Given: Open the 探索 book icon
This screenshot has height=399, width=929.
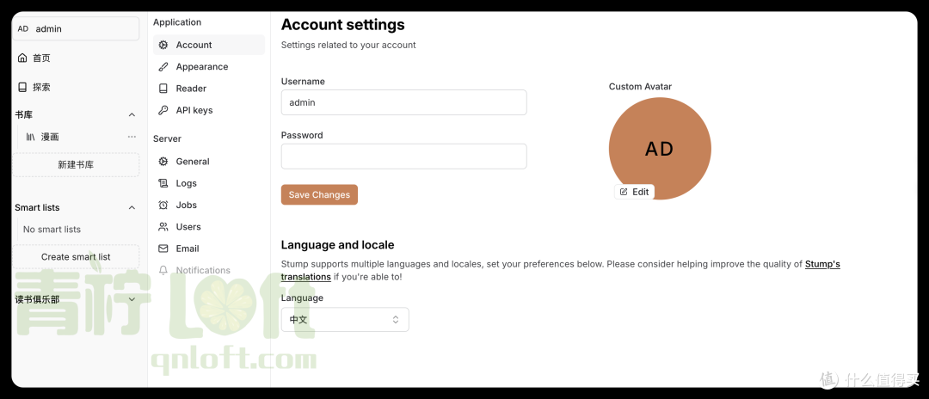Looking at the screenshot, I should click(22, 87).
